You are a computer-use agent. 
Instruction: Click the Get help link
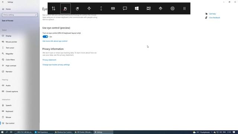click(x=212, y=14)
